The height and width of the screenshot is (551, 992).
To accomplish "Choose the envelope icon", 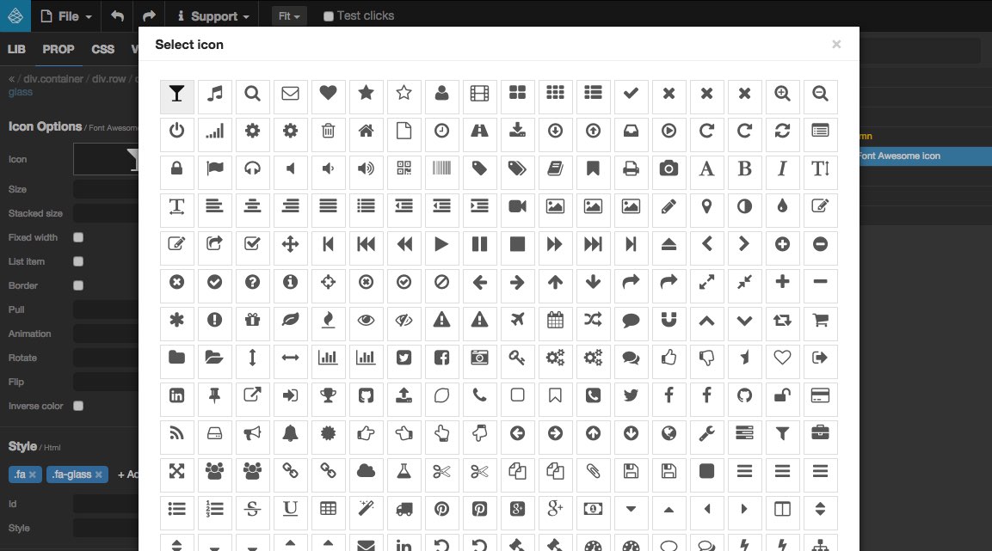I will [x=290, y=95].
